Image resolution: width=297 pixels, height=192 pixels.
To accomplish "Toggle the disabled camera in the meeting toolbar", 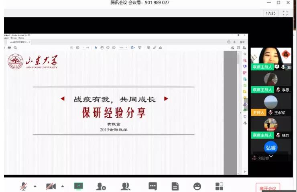I will coord(51,186).
